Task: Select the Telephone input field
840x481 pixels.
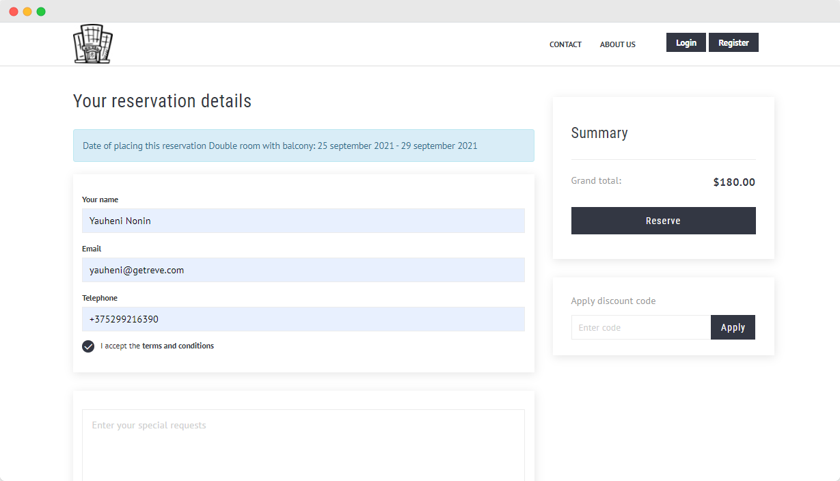Action: tap(303, 319)
